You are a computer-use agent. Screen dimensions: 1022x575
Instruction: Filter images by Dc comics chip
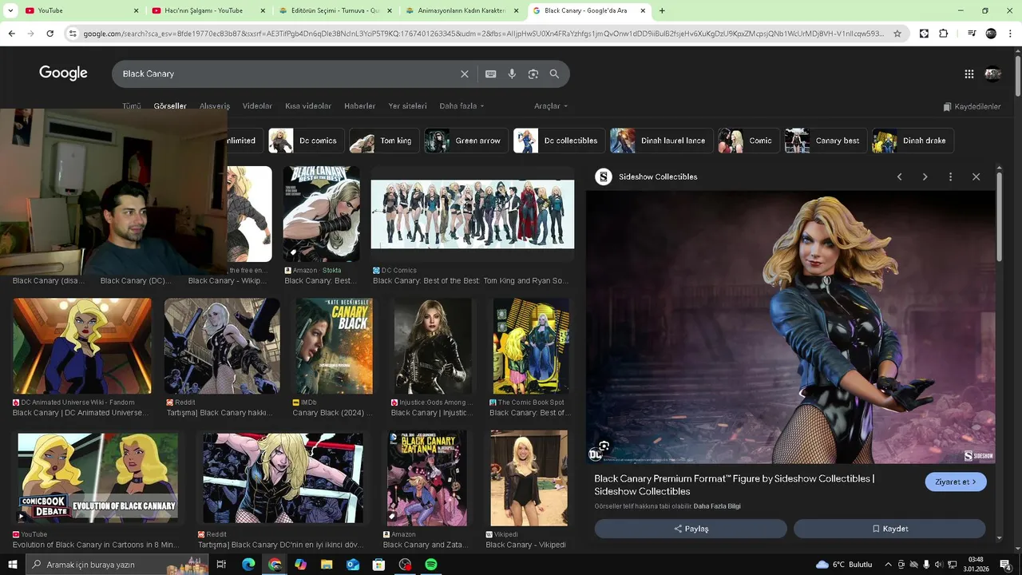[x=307, y=141]
